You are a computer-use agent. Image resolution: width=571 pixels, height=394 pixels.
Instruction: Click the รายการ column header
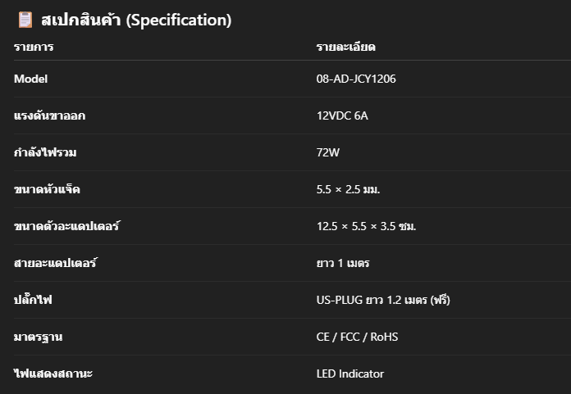34,47
